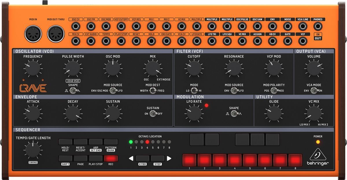Click the LFO RATE knob

pyautogui.click(x=194, y=114)
